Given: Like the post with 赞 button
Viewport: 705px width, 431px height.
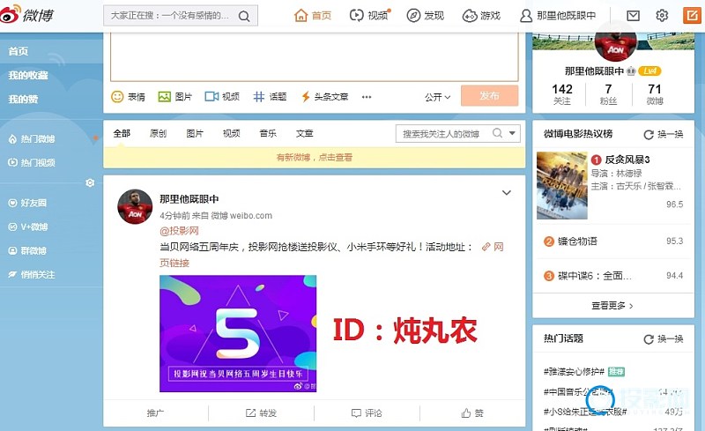Looking at the screenshot, I should [472, 413].
